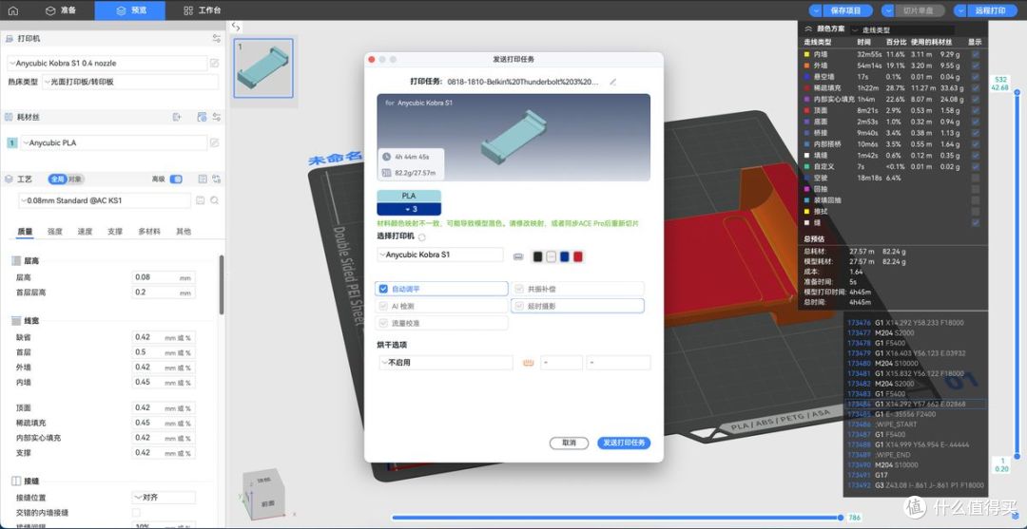Open the 接缝位置 对齐 dropdown
The width and height of the screenshot is (1027, 529).
coord(164,498)
